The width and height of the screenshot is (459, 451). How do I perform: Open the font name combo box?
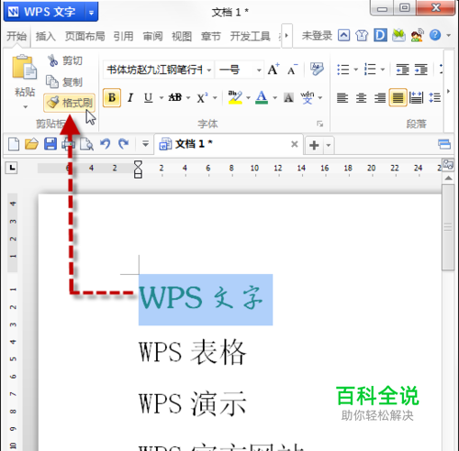(x=158, y=70)
